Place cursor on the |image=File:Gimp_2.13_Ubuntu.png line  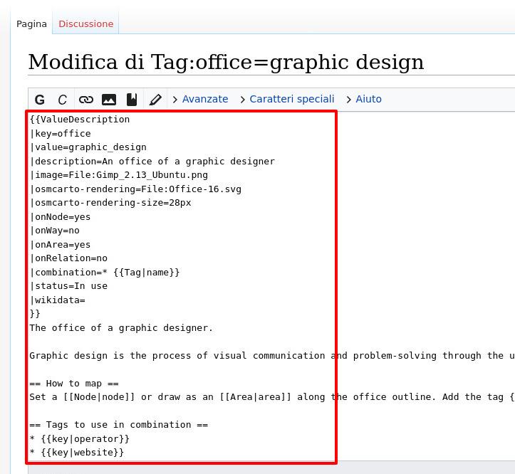pyautogui.click(x=119, y=175)
